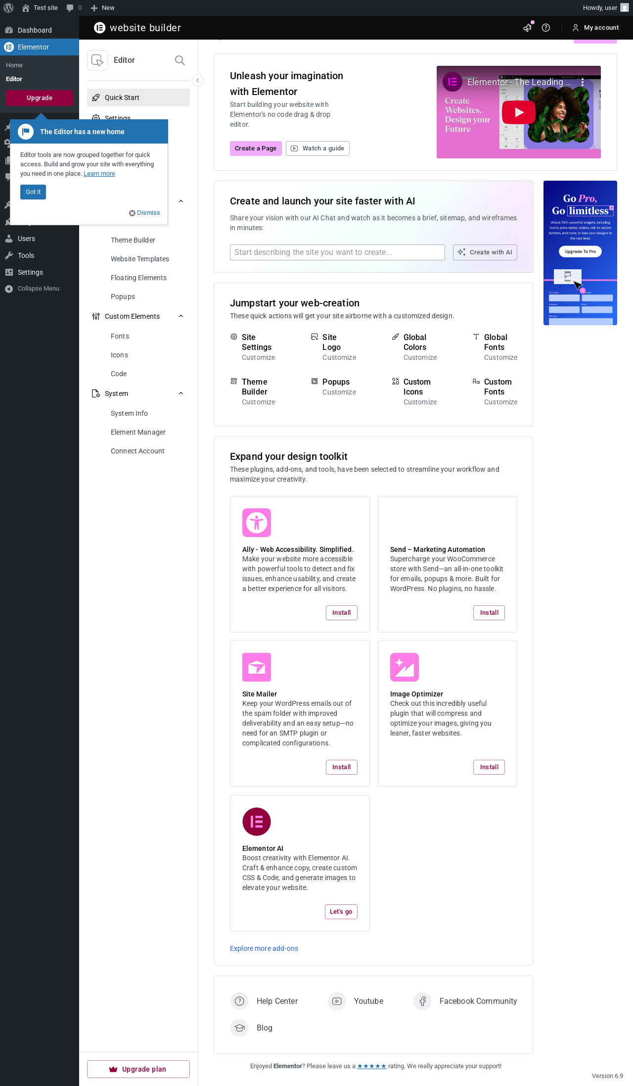Open the comments bubble icon

(70, 8)
